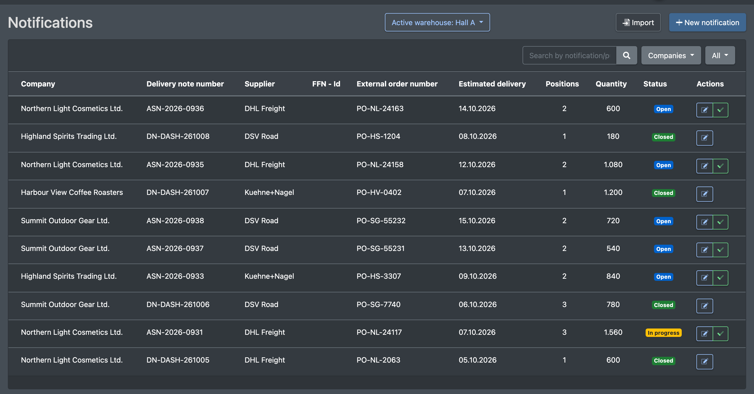Confirm notification ASN-2026-0936 with checkmark

[720, 110]
